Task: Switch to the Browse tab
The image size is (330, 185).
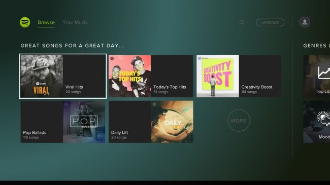Action: [46, 22]
